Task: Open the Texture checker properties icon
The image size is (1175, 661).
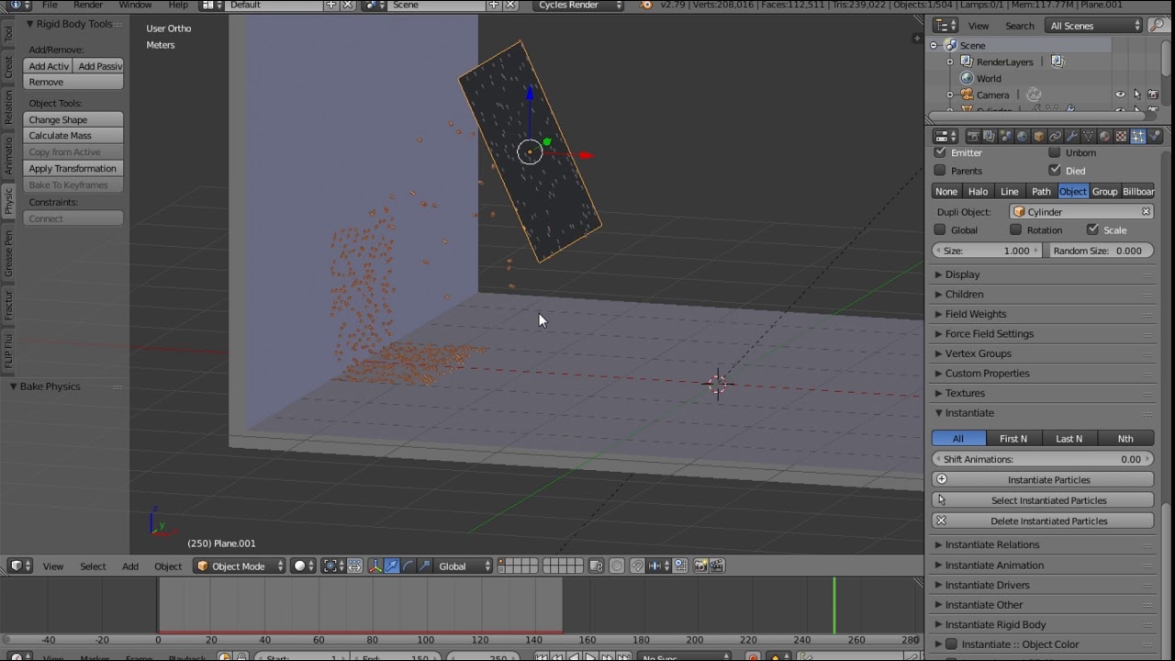Action: (1121, 136)
